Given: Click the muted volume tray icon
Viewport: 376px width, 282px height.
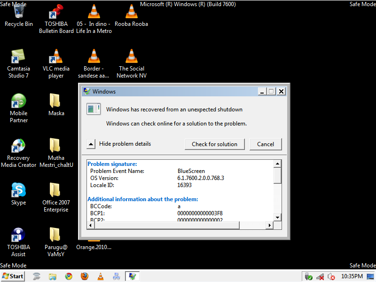Looking at the screenshot, I should point(331,276).
